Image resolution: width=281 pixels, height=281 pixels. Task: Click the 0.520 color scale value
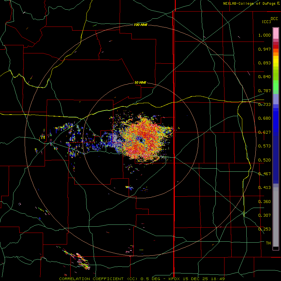264,160
